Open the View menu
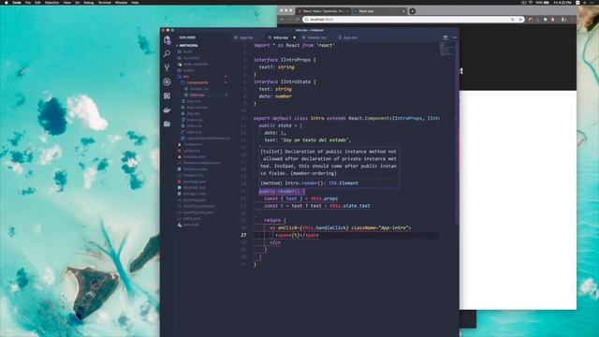 point(66,2)
